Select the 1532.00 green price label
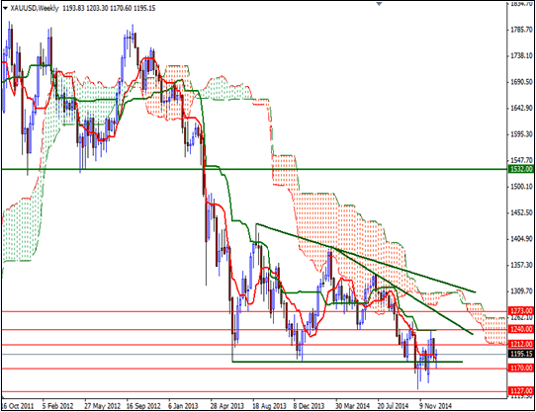Viewport: 536px width, 412px height. 521,169
